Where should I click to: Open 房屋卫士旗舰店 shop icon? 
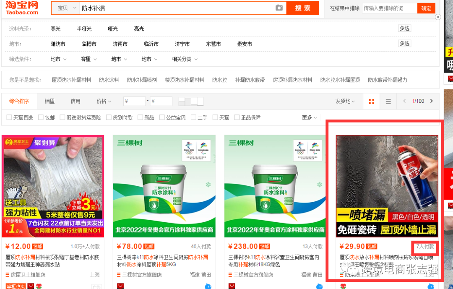(x=7, y=275)
